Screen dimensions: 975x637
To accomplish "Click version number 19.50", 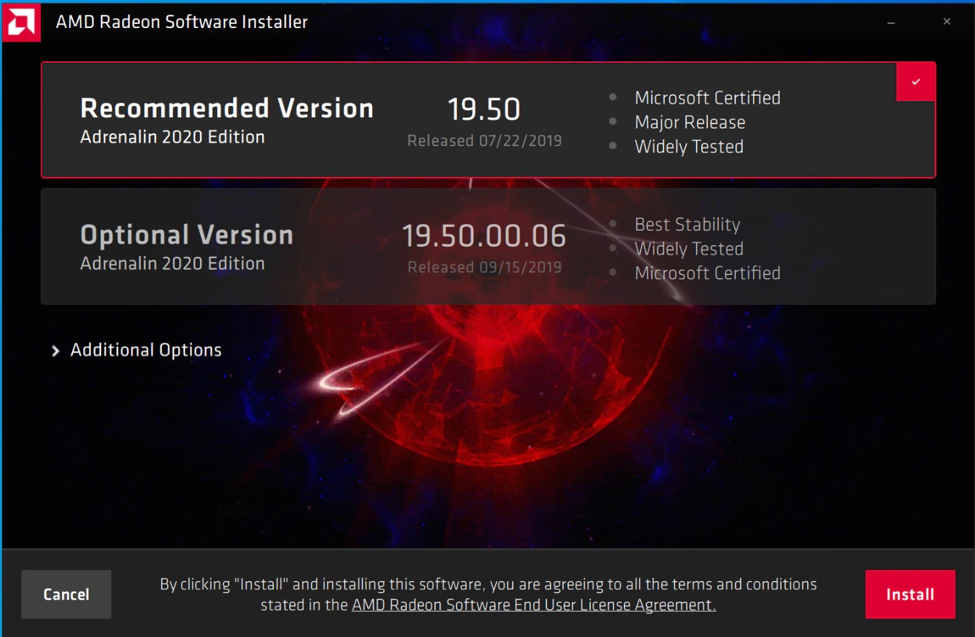I will pos(484,109).
